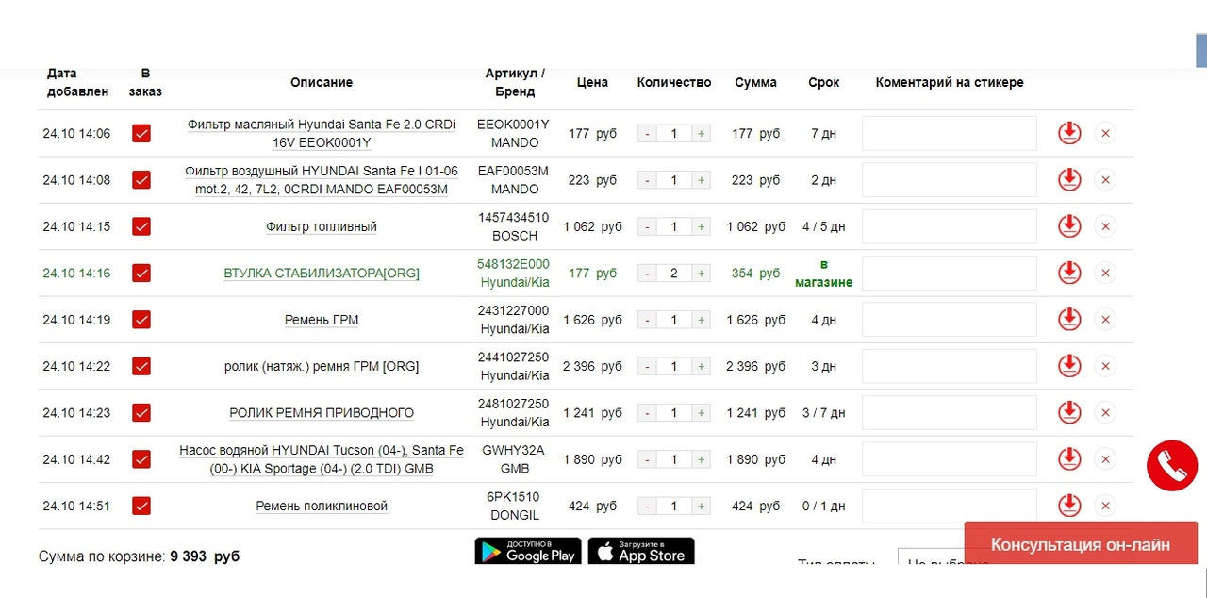Uncheck order checkbox for Фильтр масляный
This screenshot has width=1207, height=598.
click(x=141, y=134)
